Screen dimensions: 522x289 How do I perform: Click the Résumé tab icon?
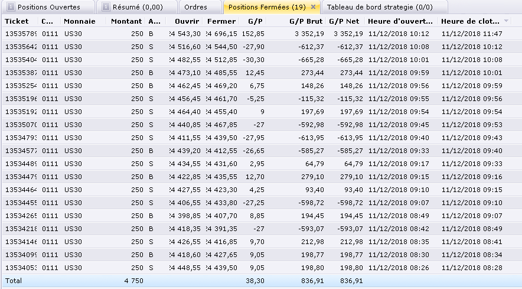[106, 7]
